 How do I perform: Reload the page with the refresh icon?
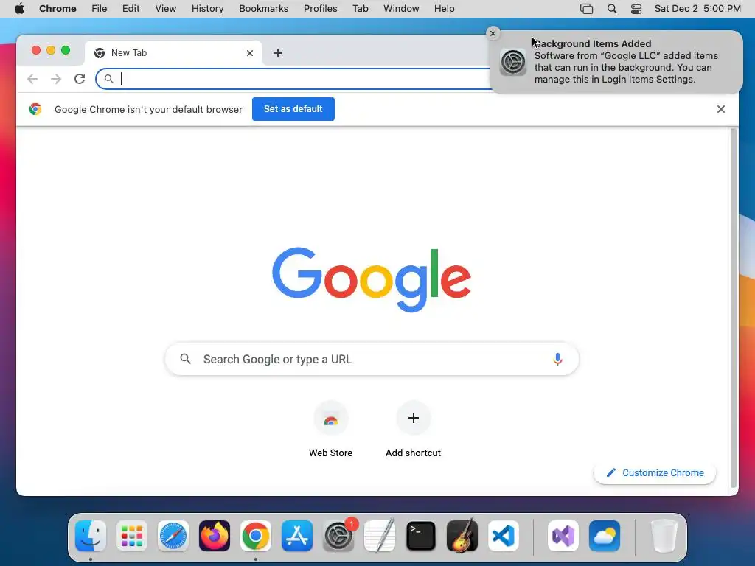pyautogui.click(x=80, y=79)
